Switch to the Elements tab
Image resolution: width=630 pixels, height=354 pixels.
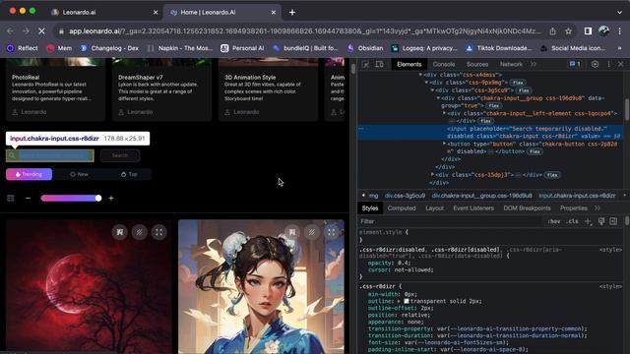pyautogui.click(x=409, y=64)
